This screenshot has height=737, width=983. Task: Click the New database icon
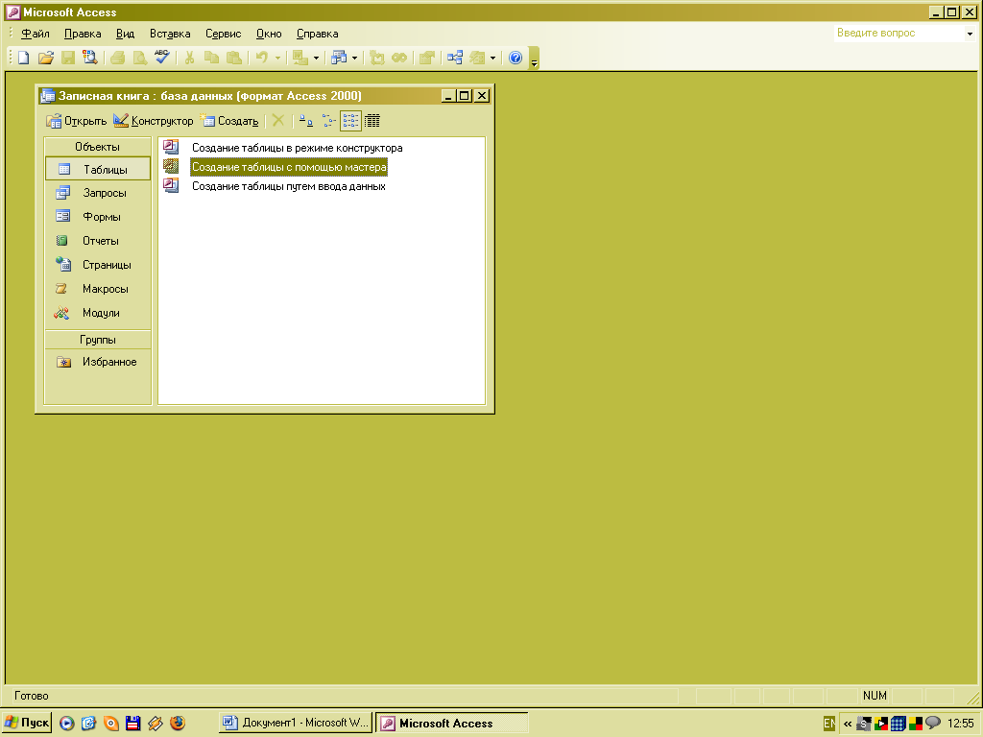click(23, 58)
